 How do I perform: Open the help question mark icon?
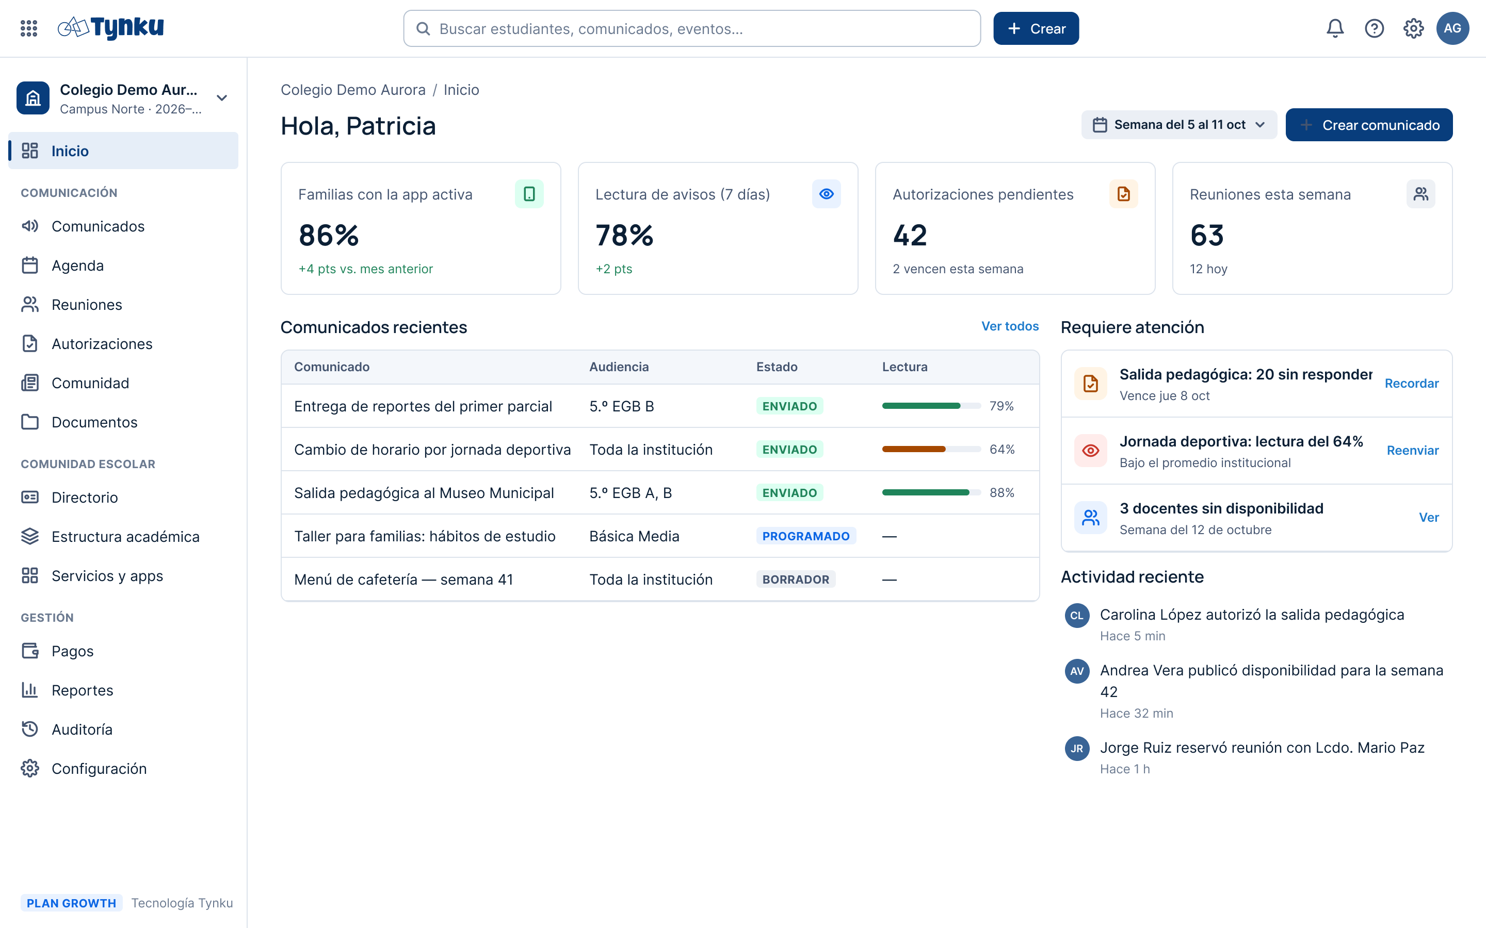click(x=1374, y=28)
